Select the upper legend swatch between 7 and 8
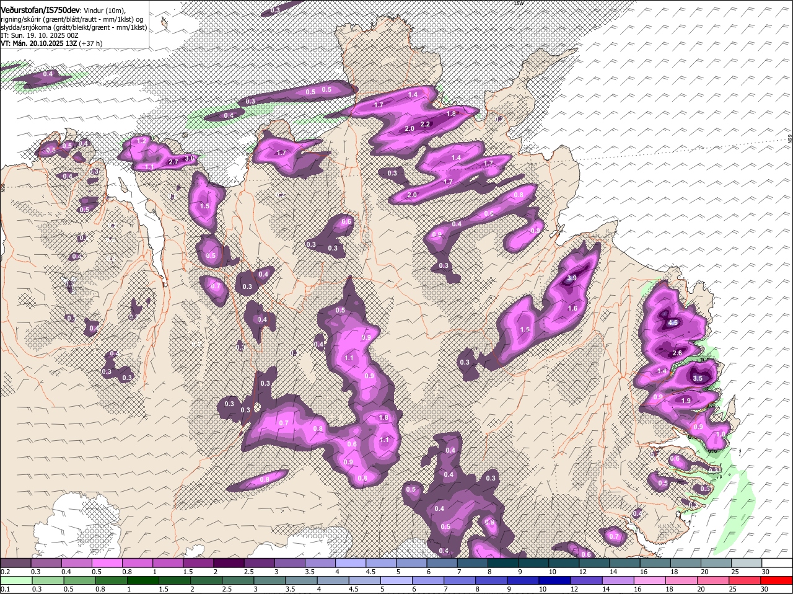 (x=473, y=562)
